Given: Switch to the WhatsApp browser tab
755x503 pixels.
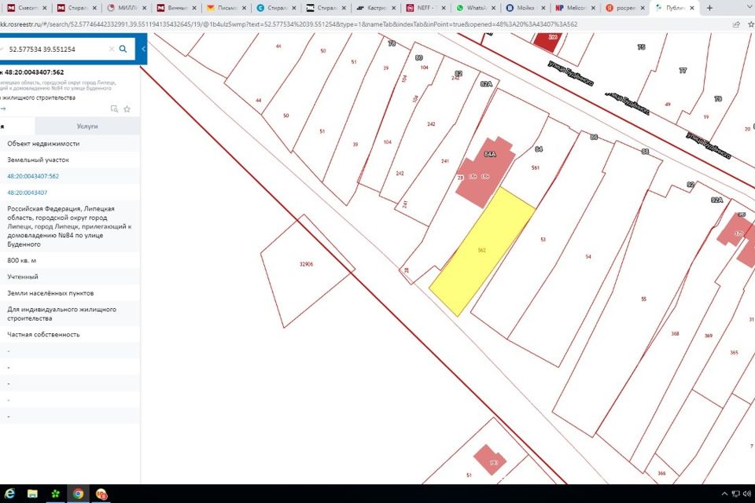Looking at the screenshot, I should click(x=475, y=8).
